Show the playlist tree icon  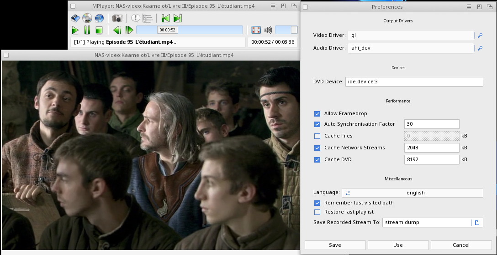pyautogui.click(x=148, y=18)
